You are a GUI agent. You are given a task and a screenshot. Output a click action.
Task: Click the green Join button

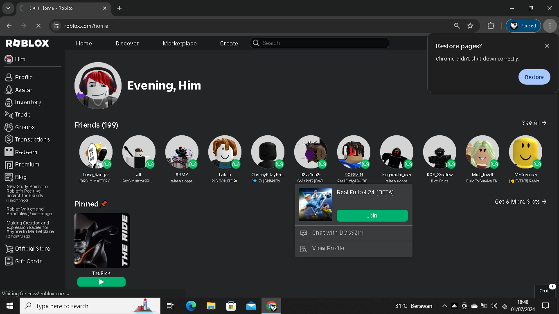372,215
